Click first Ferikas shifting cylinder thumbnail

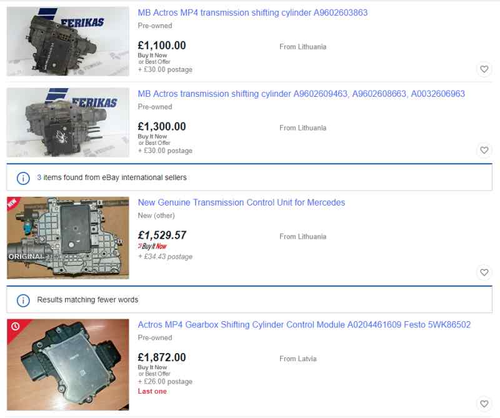(68, 41)
